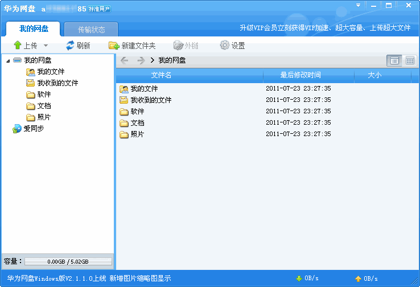Click the 软件 folder icon in sidebar

click(x=31, y=95)
